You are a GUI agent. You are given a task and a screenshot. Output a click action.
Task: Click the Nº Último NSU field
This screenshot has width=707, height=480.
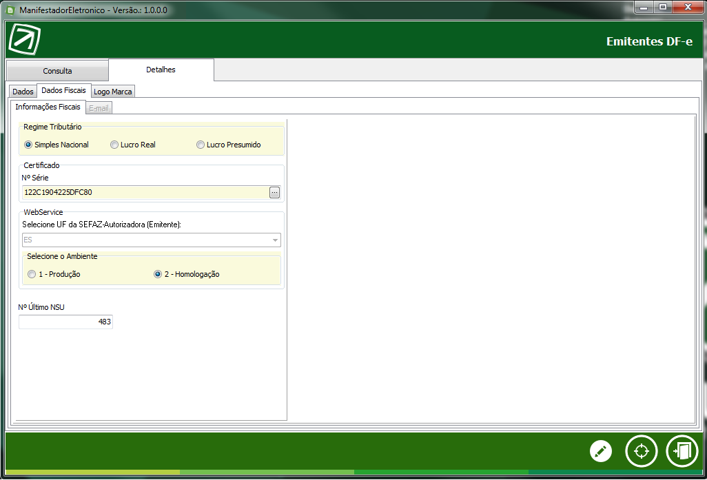coord(66,322)
